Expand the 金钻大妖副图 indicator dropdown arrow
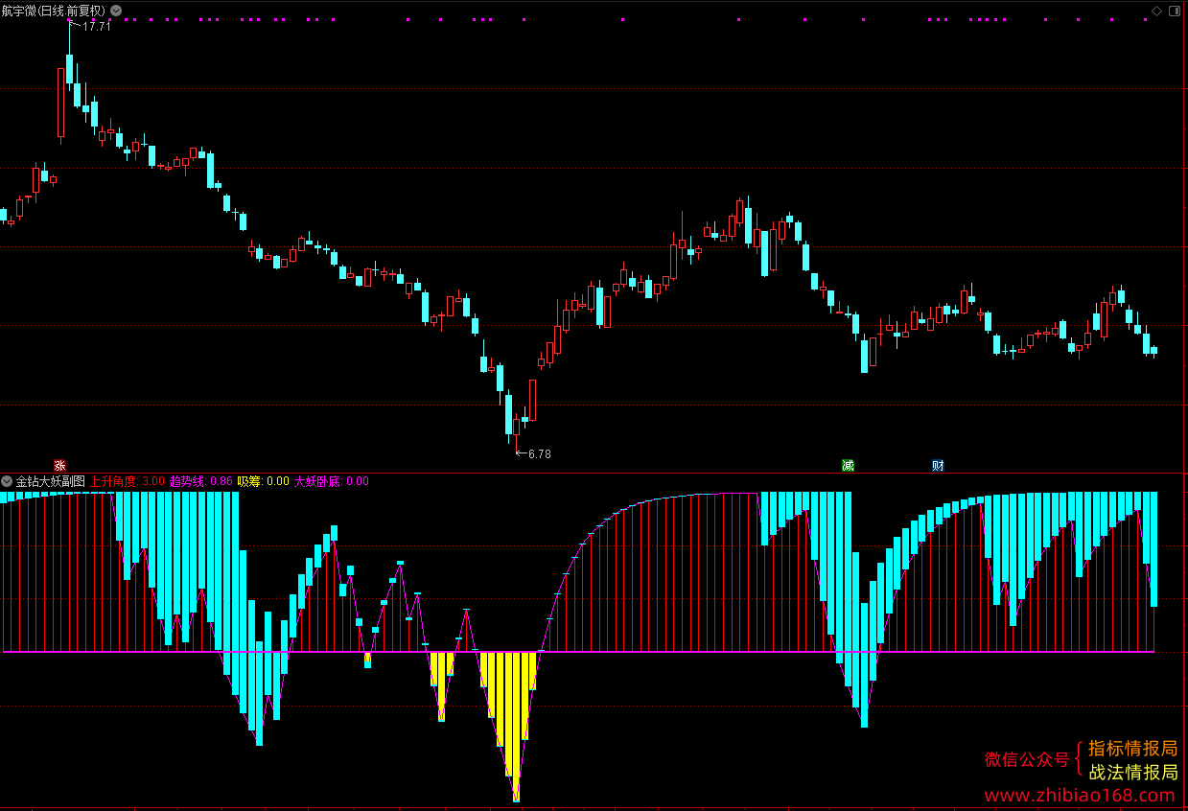 pyautogui.click(x=8, y=481)
